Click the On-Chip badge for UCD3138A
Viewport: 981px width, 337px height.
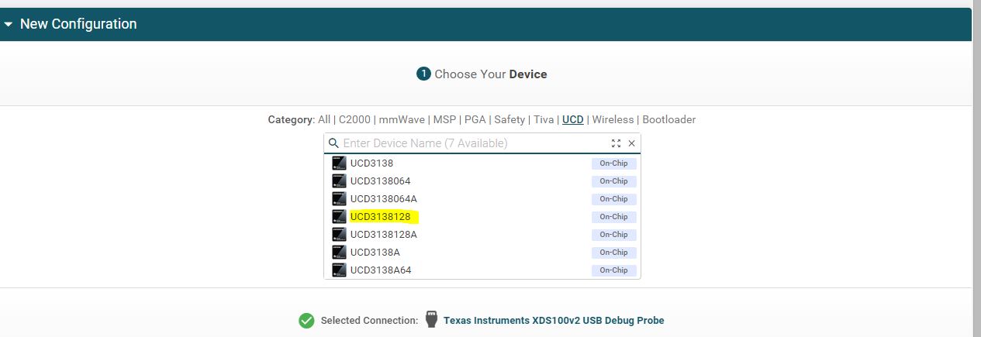click(613, 253)
